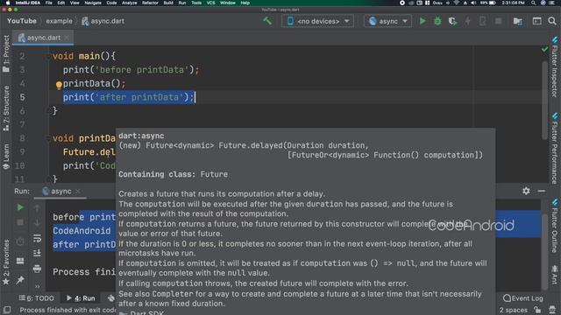Click the more actions chevron in Run panel
The width and height of the screenshot is (561, 315).
pos(37,286)
